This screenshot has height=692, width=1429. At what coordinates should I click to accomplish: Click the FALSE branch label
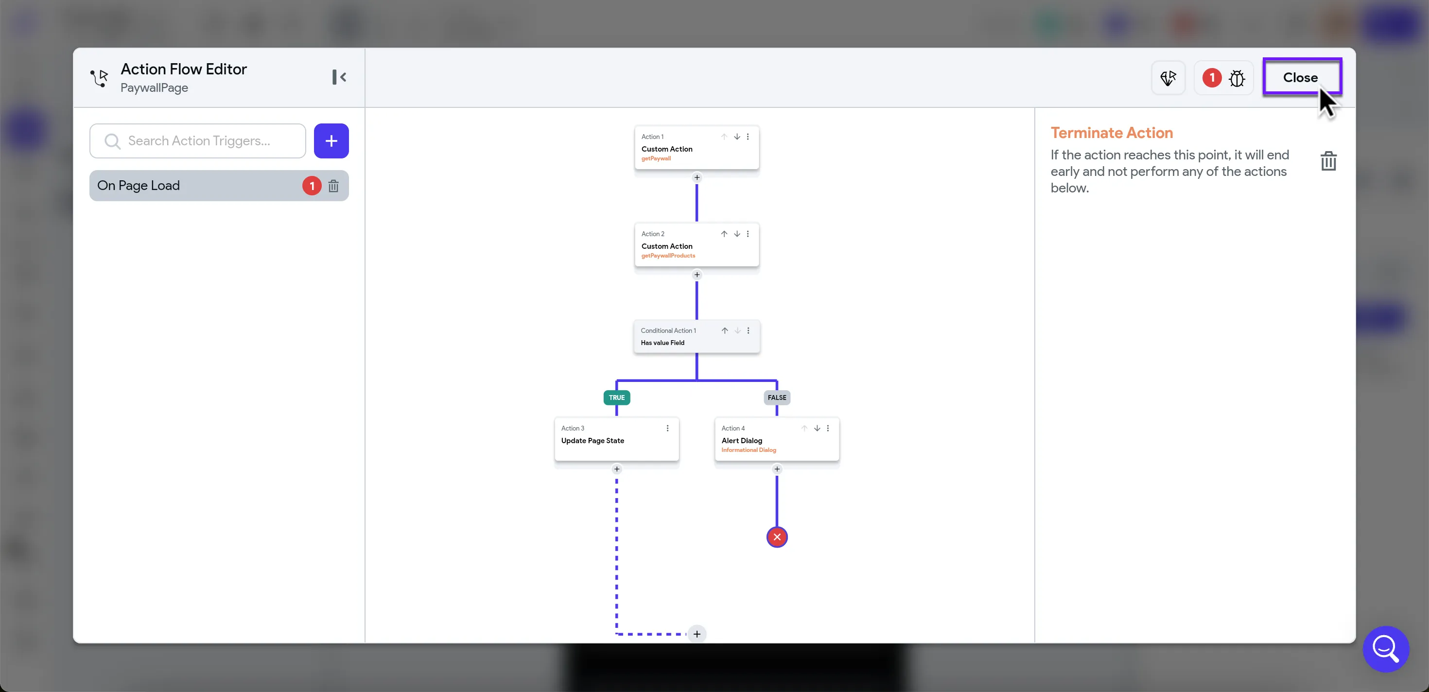pyautogui.click(x=777, y=398)
